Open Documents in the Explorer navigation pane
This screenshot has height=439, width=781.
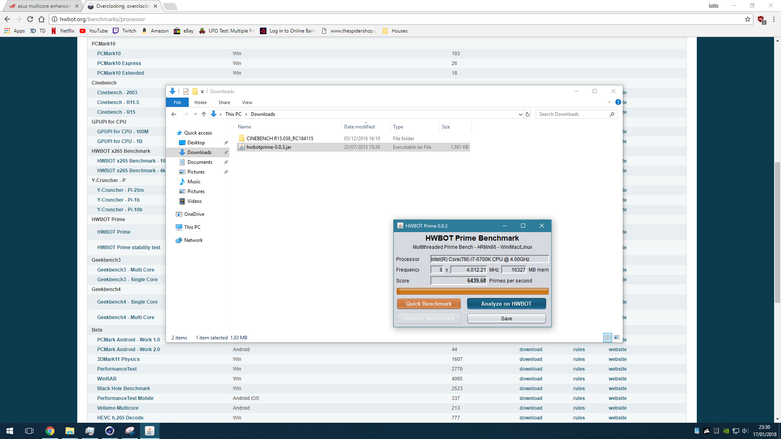[x=200, y=162]
